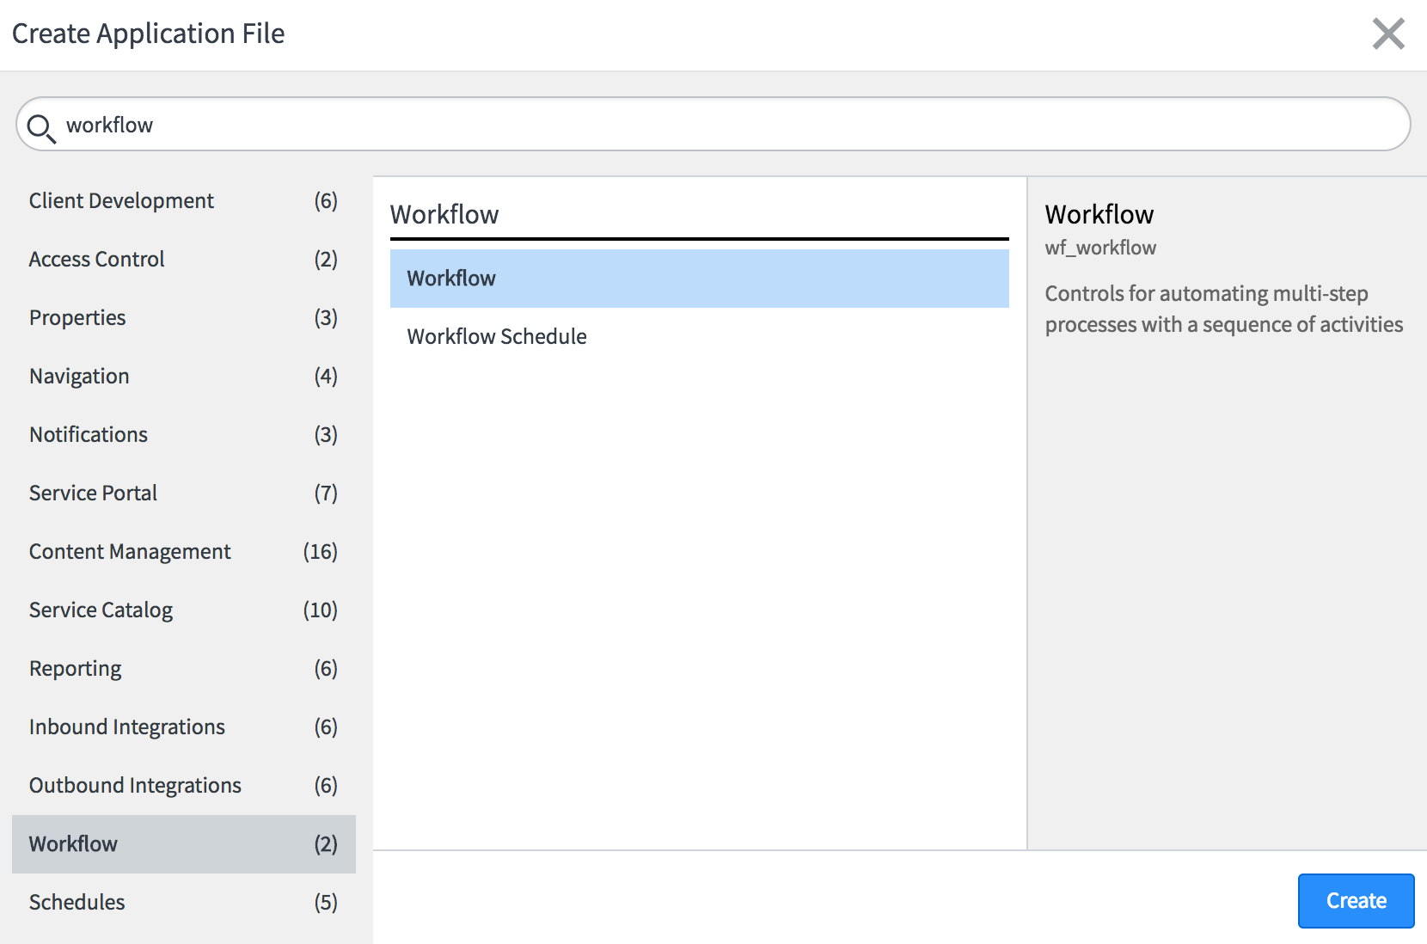Click the workflow search input field

(731, 125)
